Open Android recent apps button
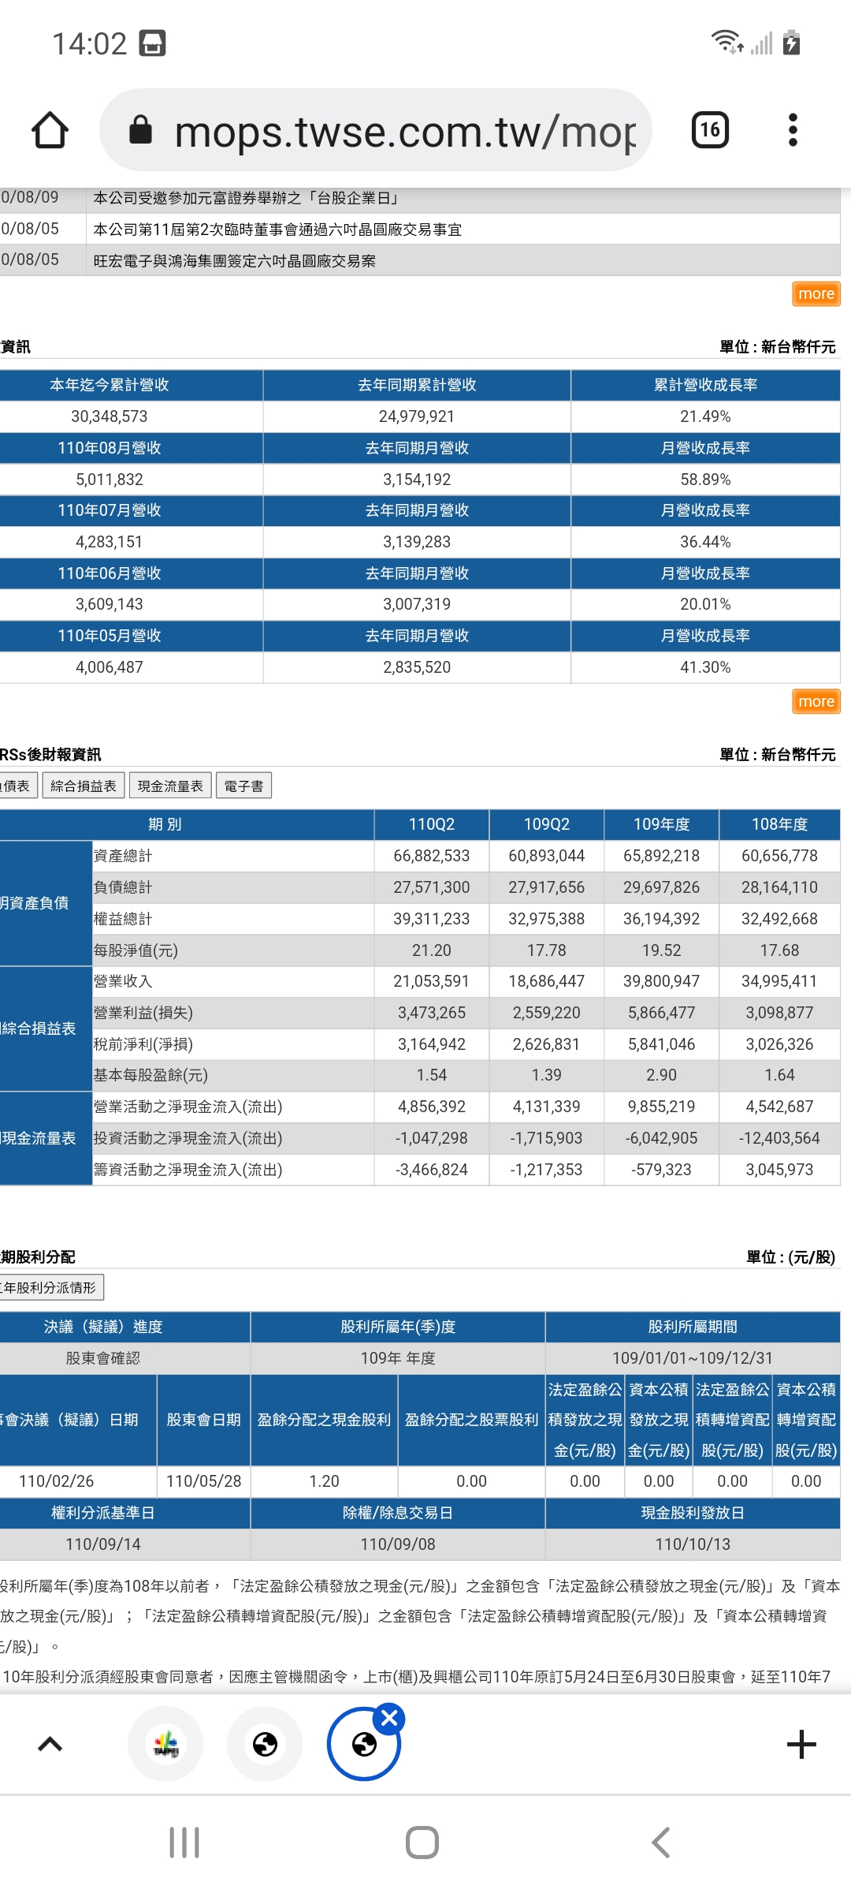 point(184,1843)
